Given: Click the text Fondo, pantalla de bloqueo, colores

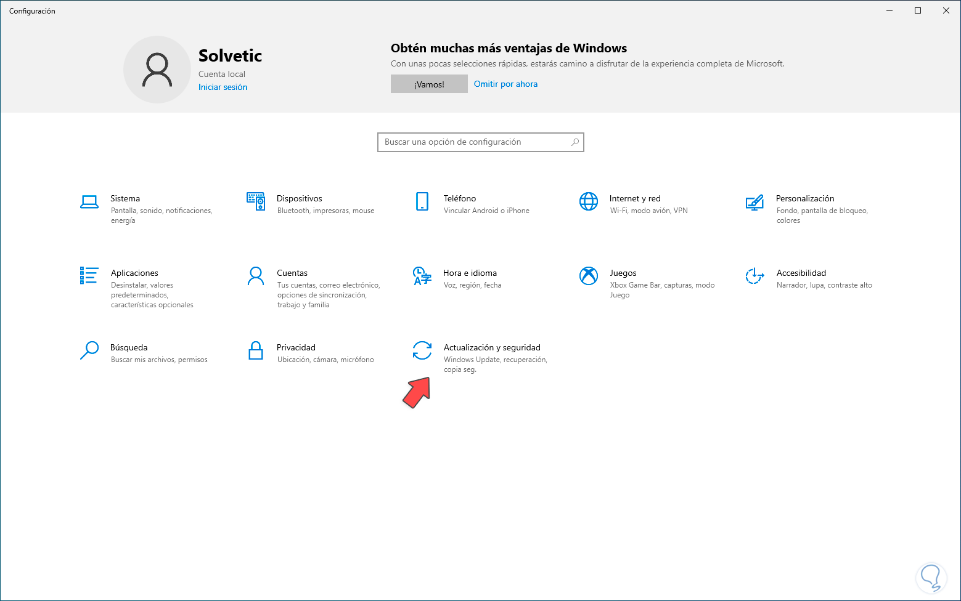Looking at the screenshot, I should (x=822, y=216).
